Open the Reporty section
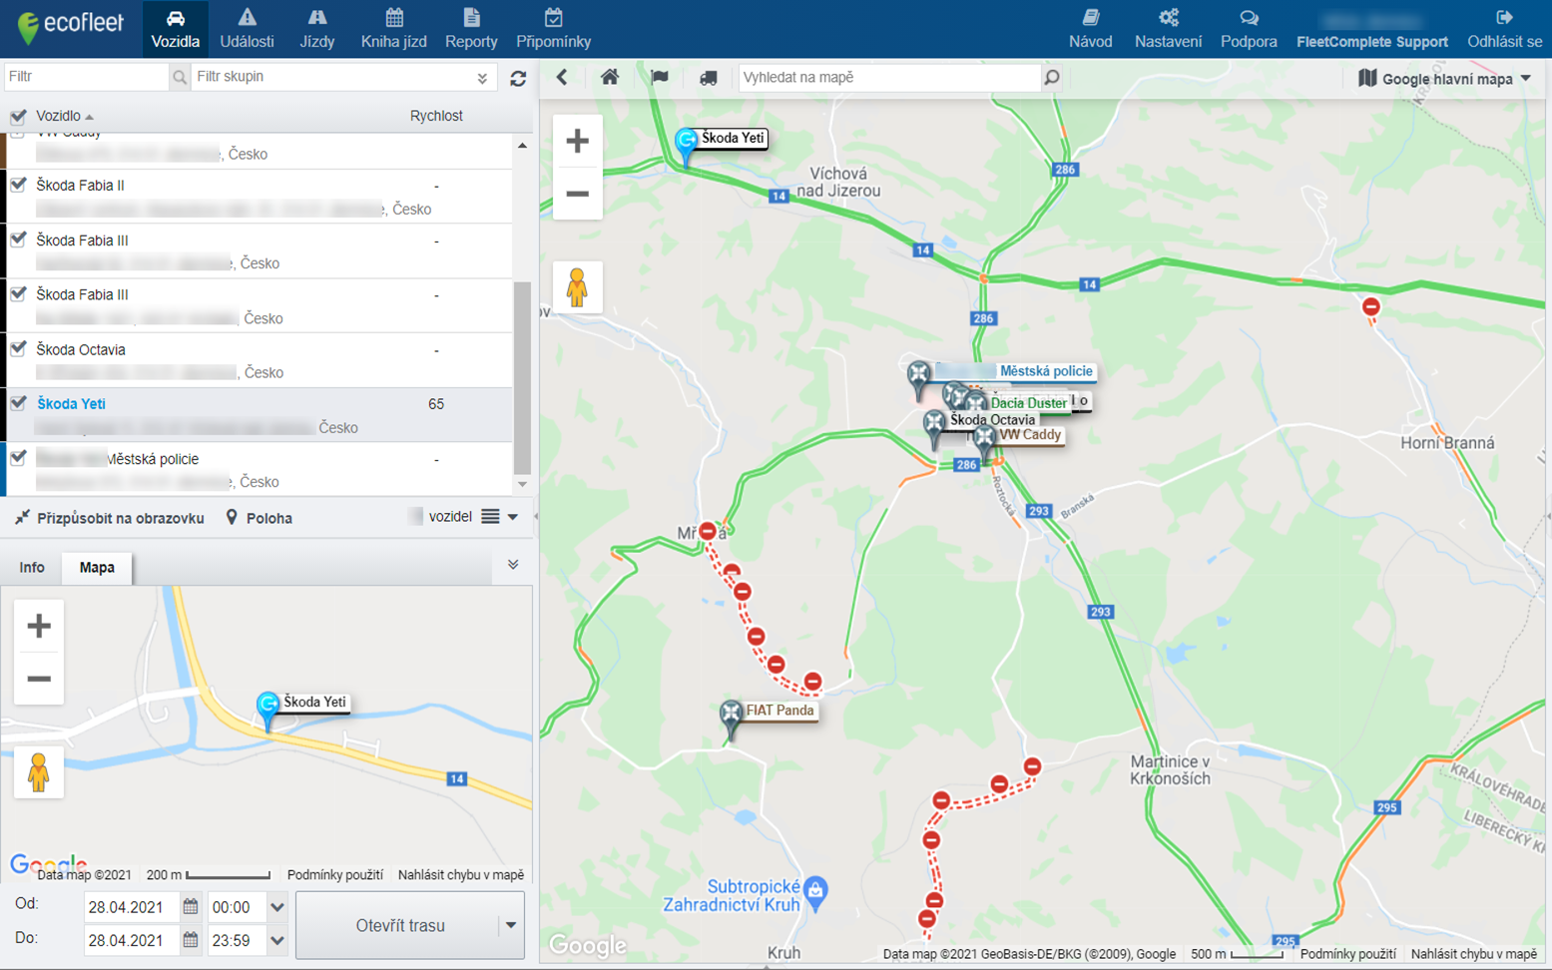1552x970 pixels. click(x=471, y=29)
